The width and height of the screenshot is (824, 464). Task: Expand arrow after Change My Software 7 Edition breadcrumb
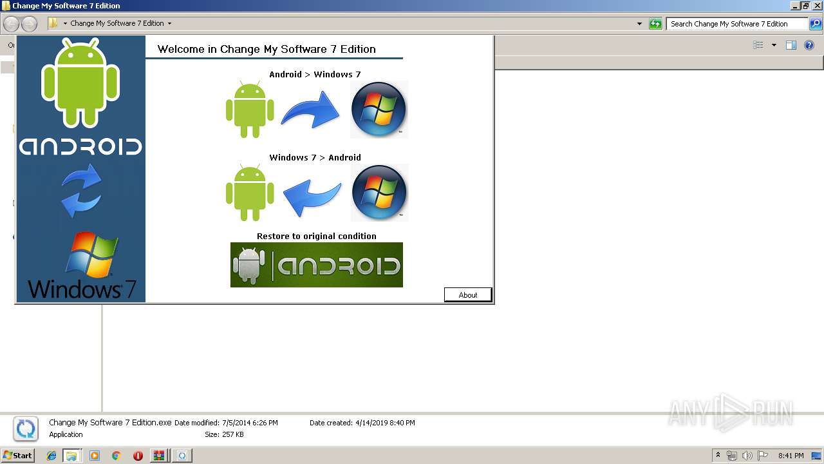click(169, 23)
